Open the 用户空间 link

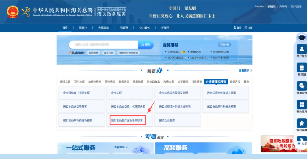coord(296,7)
